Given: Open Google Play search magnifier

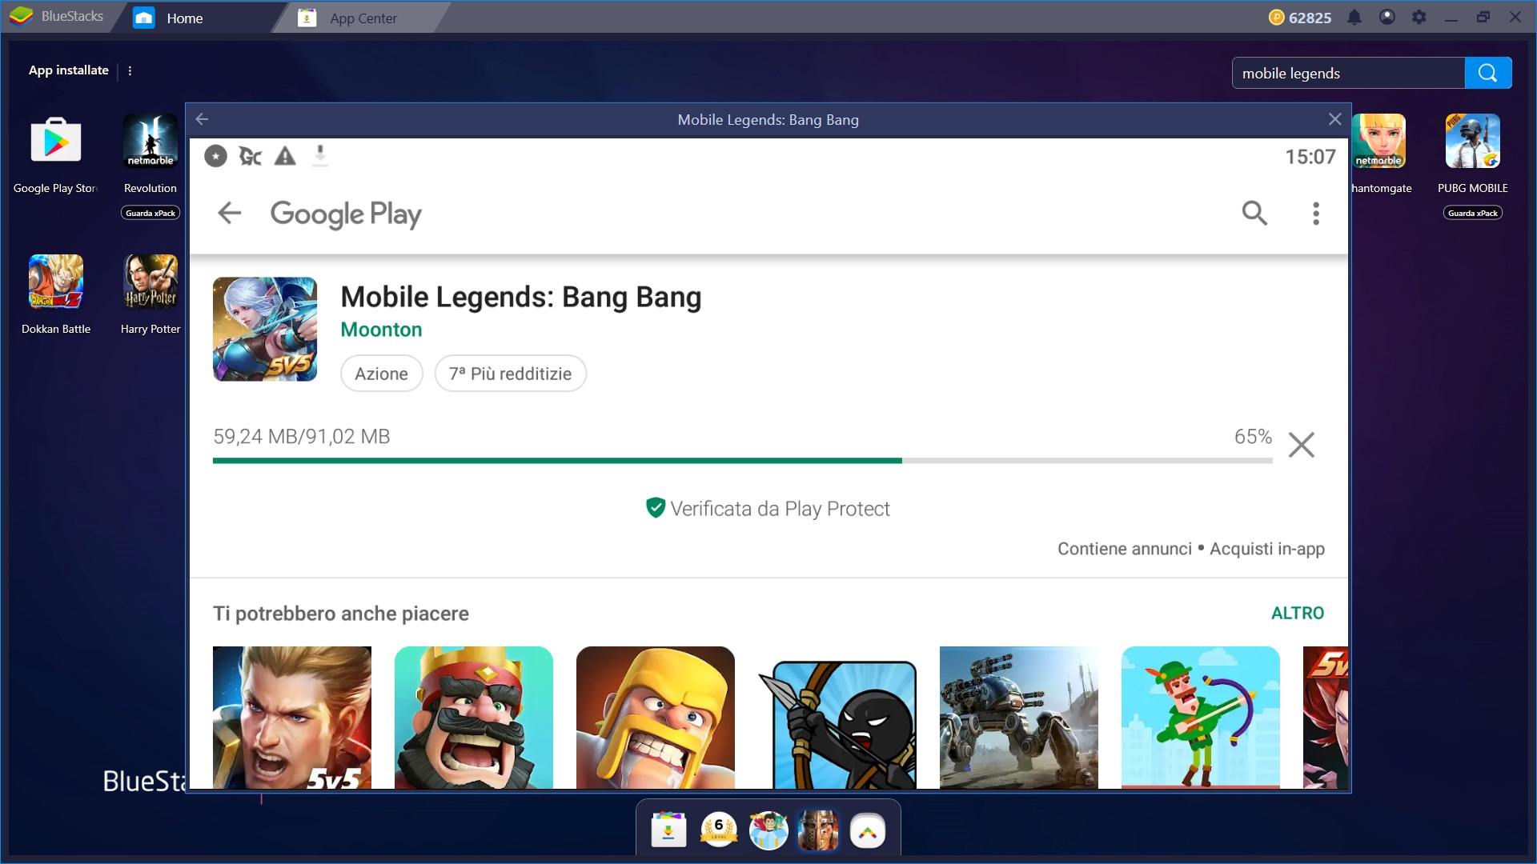Looking at the screenshot, I should click(x=1254, y=213).
